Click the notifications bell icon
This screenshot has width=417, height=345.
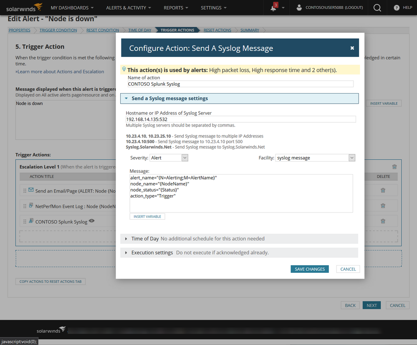point(273,8)
